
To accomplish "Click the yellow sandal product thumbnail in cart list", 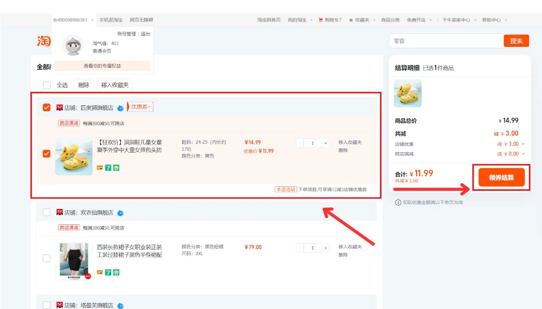I will pyautogui.click(x=74, y=157).
